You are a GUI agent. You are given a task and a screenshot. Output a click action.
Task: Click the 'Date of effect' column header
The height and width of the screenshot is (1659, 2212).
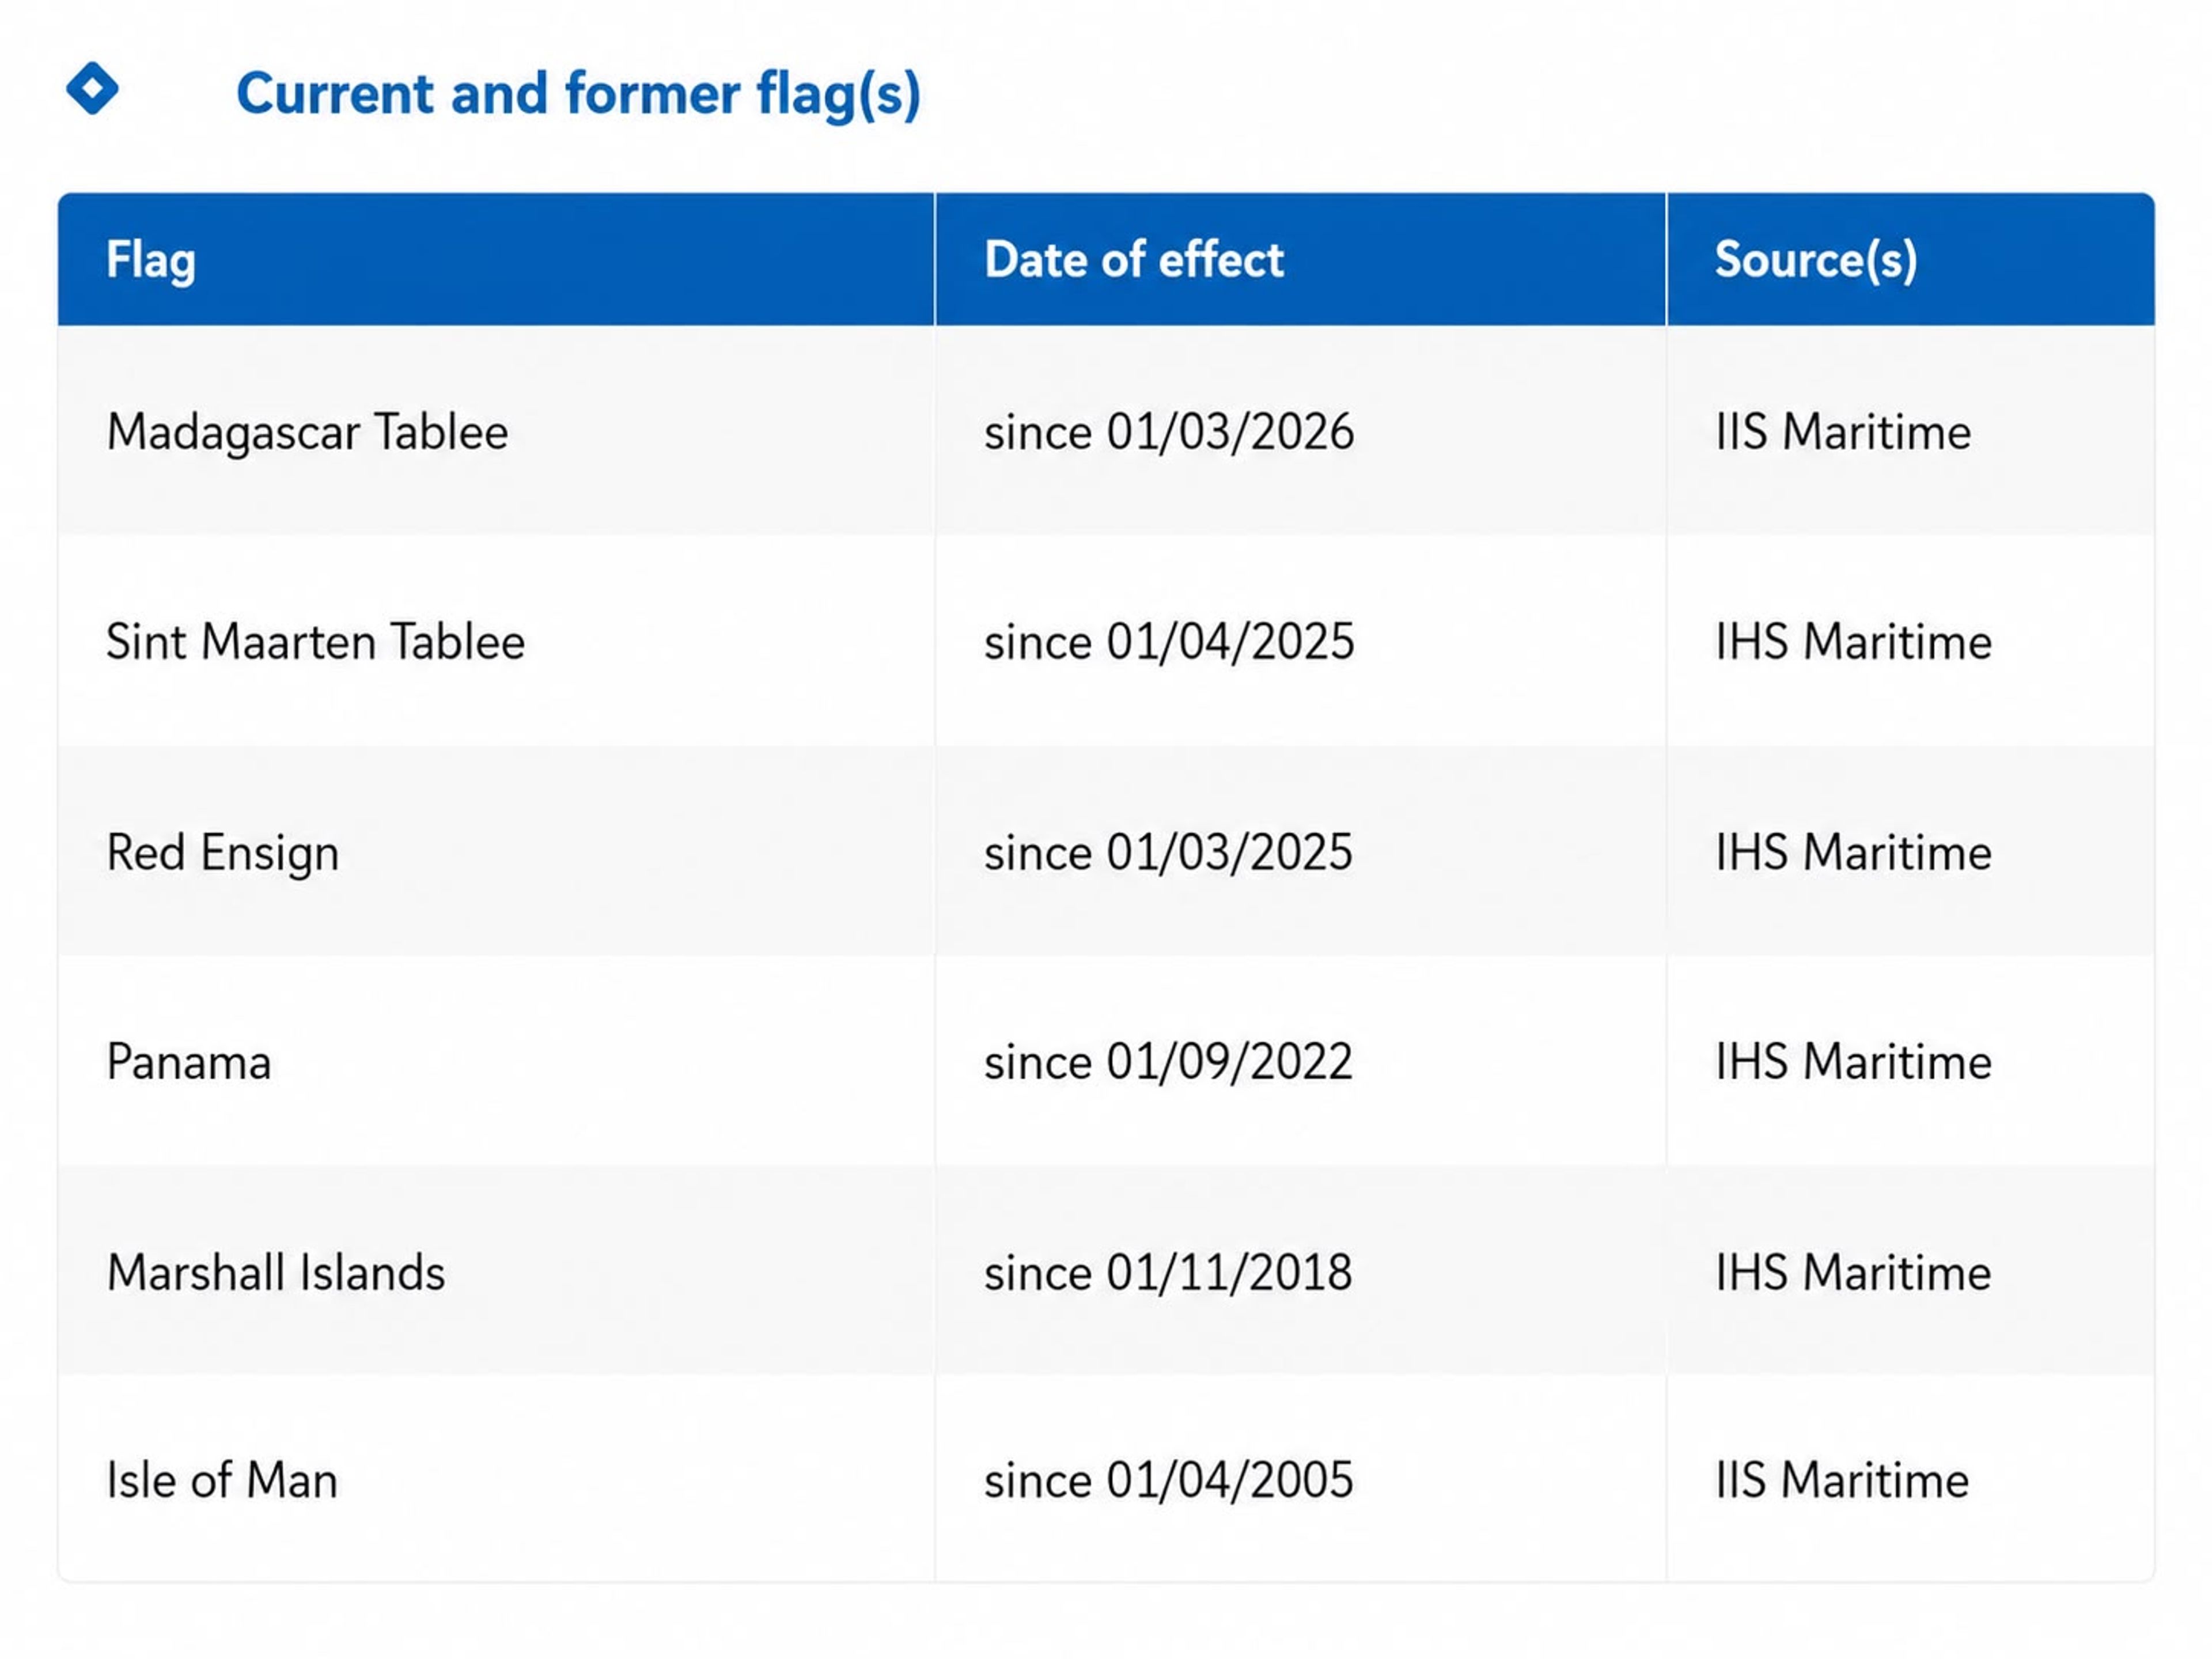click(1133, 260)
